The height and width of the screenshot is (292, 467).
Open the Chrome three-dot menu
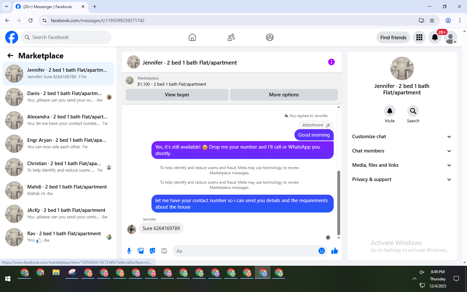(460, 20)
